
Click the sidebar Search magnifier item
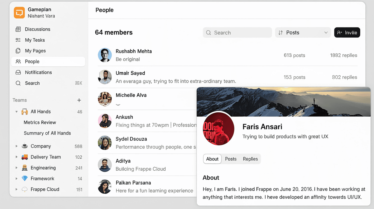coord(18,83)
